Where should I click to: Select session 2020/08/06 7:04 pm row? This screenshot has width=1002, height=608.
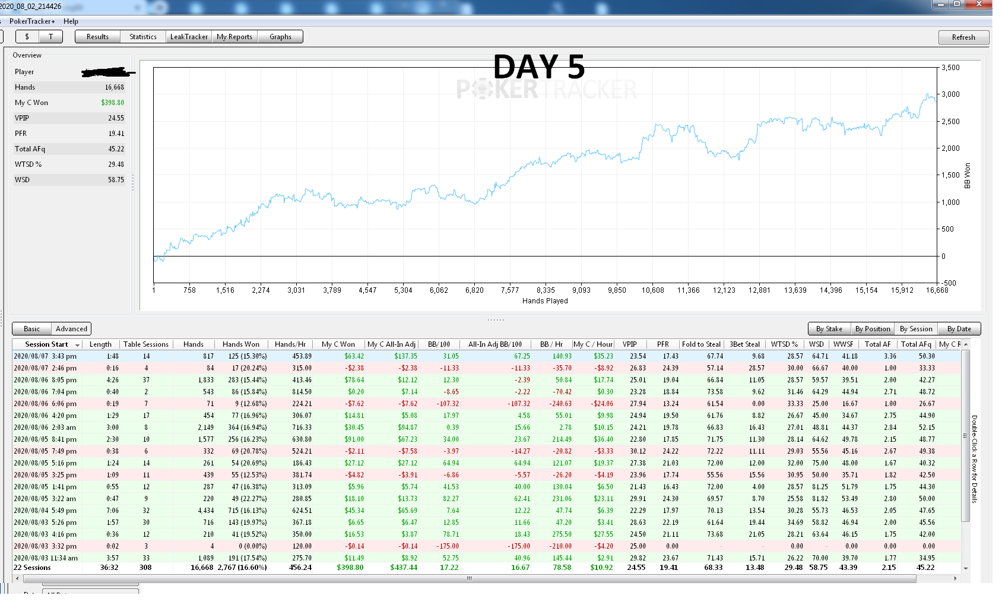click(486, 392)
